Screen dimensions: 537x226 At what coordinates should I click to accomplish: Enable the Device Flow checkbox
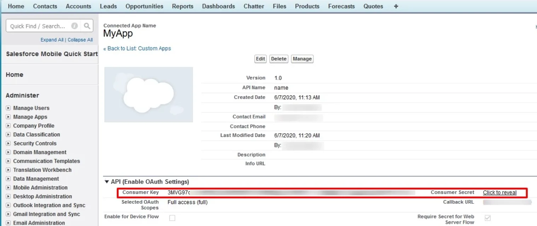(x=172, y=218)
